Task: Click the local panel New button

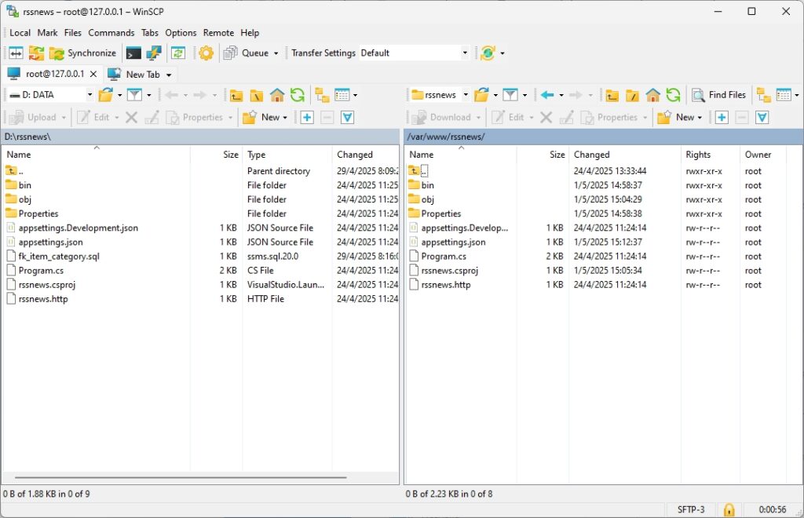Action: [261, 117]
